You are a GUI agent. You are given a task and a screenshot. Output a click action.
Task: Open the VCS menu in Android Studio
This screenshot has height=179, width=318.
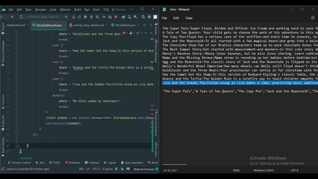[106, 9]
